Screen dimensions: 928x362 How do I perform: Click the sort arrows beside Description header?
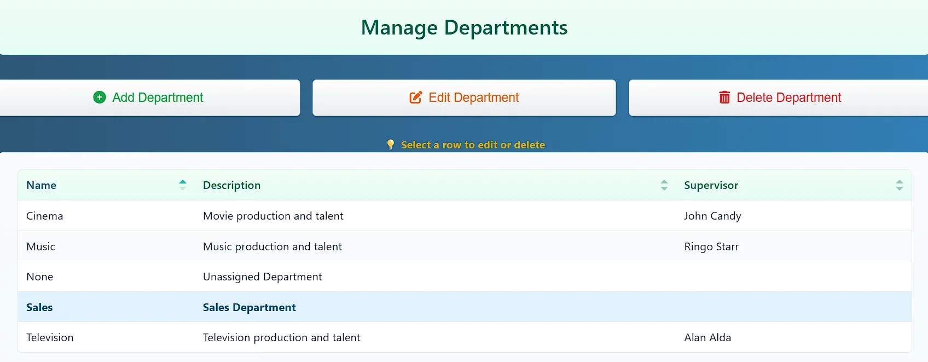(664, 185)
